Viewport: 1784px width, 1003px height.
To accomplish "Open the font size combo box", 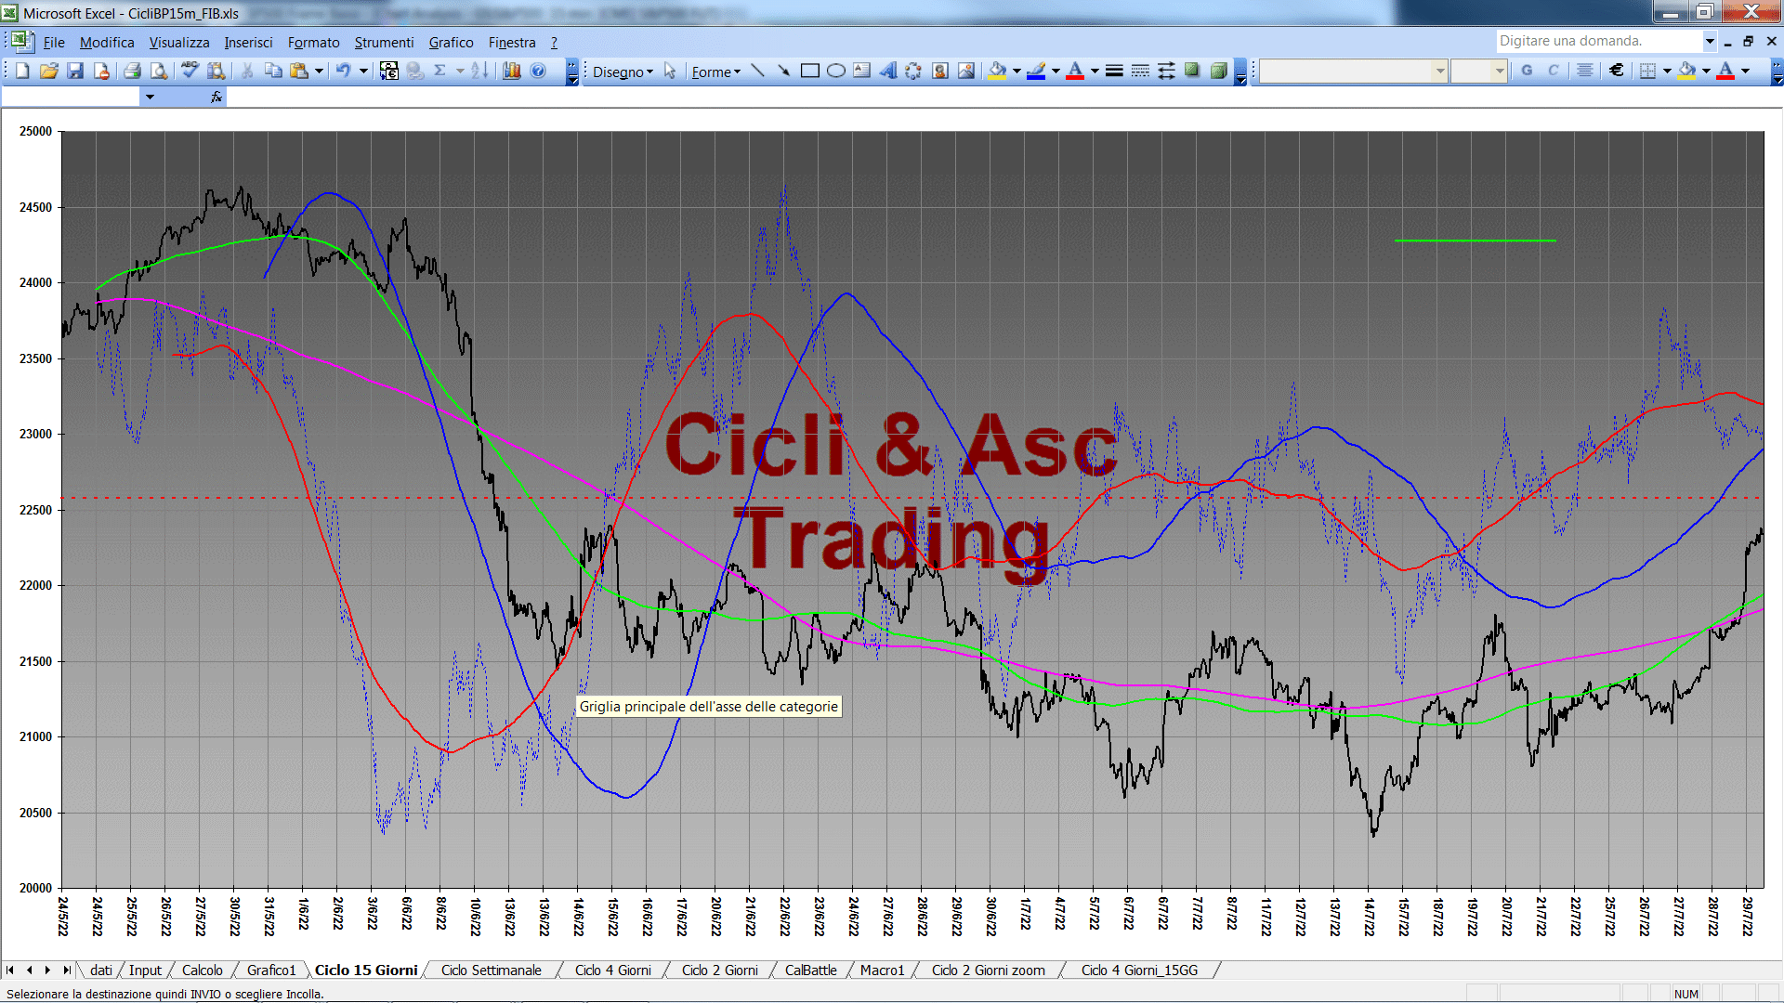I will click(1478, 71).
